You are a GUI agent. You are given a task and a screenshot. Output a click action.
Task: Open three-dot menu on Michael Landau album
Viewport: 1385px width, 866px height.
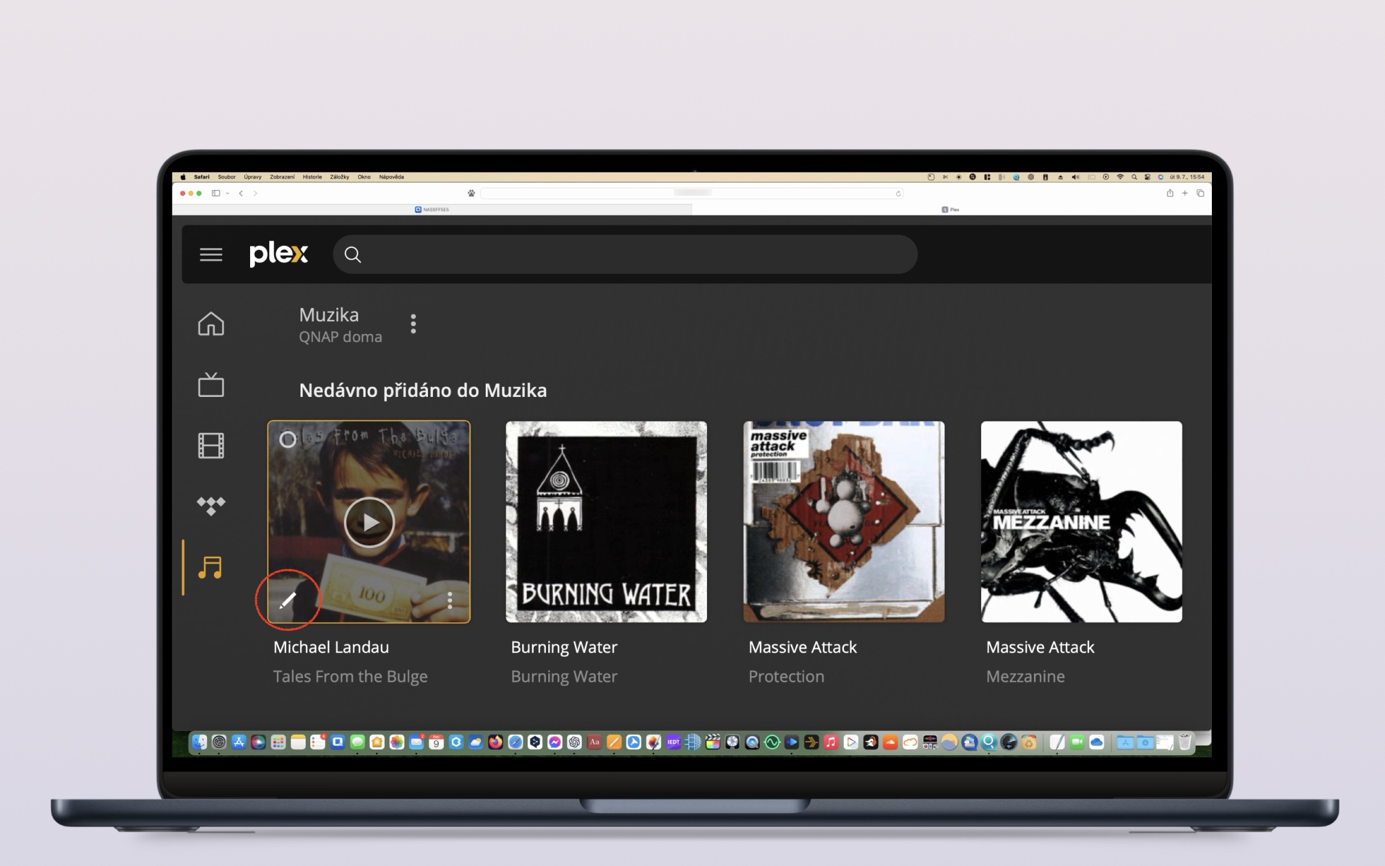pyautogui.click(x=450, y=600)
